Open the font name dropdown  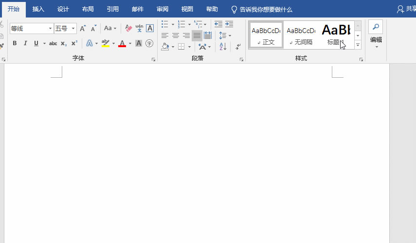pos(50,29)
